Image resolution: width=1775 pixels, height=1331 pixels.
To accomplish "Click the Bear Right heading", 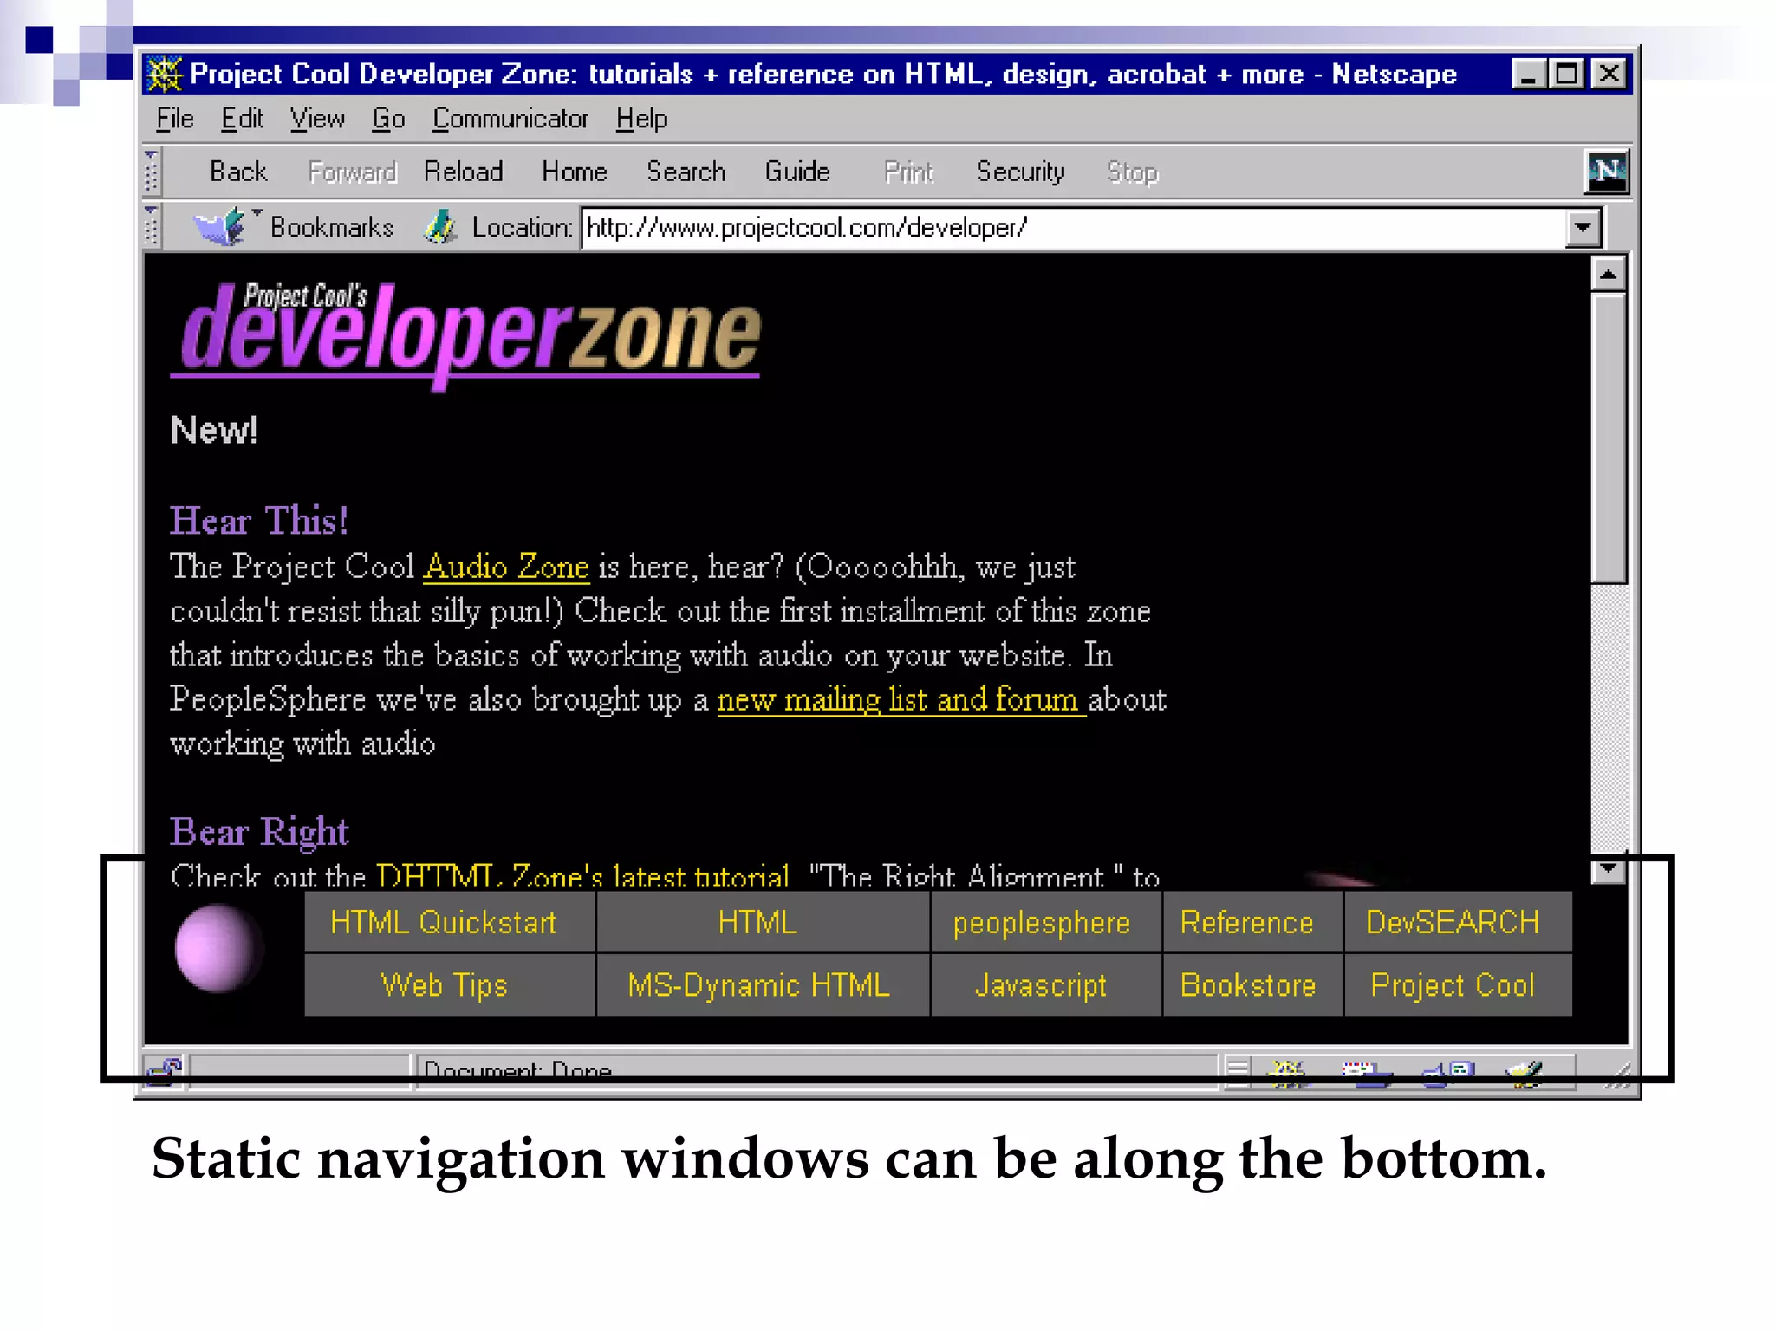I will point(259,831).
